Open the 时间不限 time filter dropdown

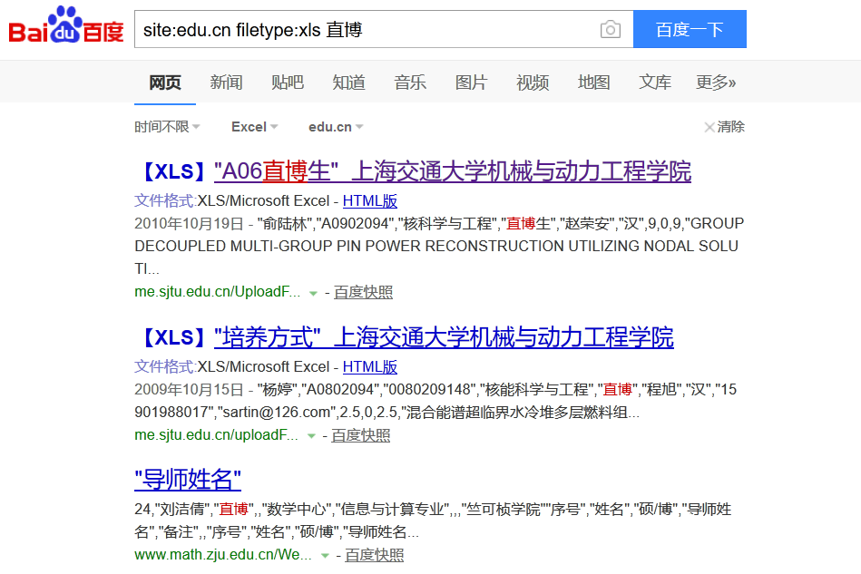(167, 127)
